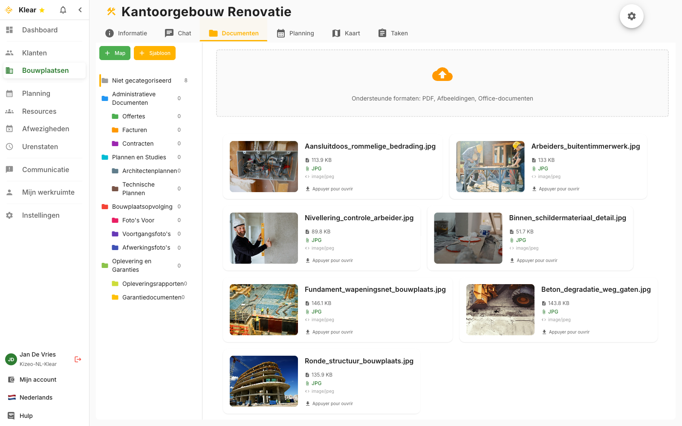Click the orange Sjabloon button
This screenshot has width=682, height=426.
[x=154, y=53]
